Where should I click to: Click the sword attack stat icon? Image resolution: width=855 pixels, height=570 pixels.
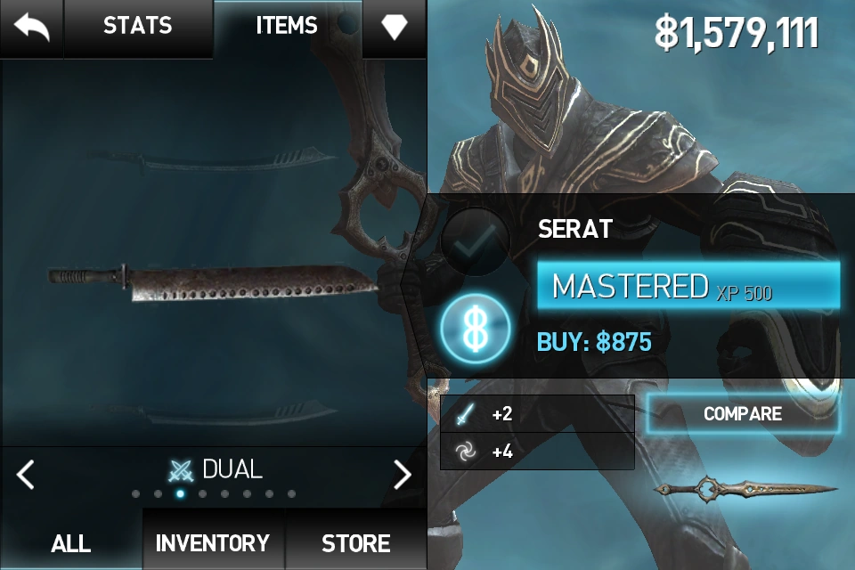coord(465,414)
